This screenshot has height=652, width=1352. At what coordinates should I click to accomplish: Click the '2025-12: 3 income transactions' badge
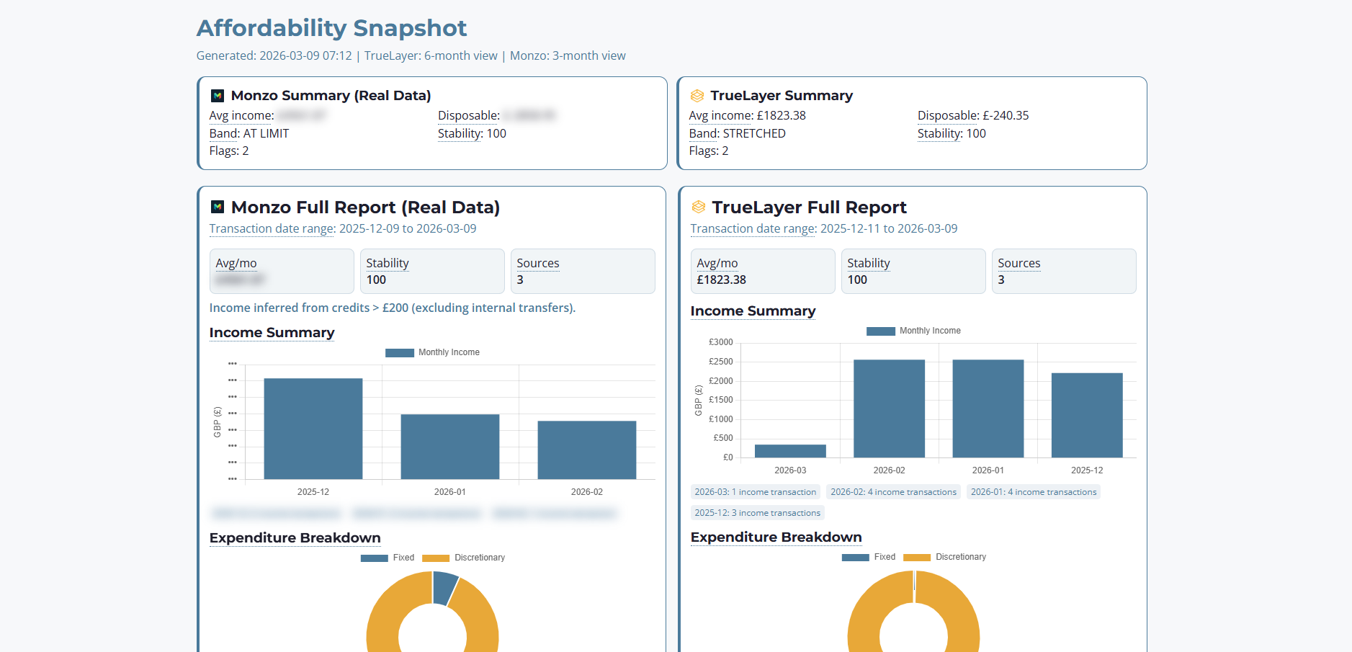[757, 512]
